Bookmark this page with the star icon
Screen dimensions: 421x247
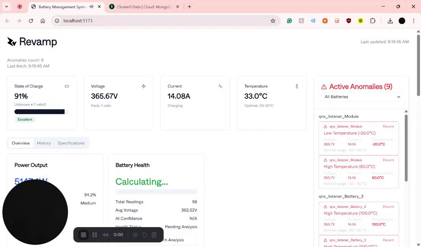coord(273,21)
